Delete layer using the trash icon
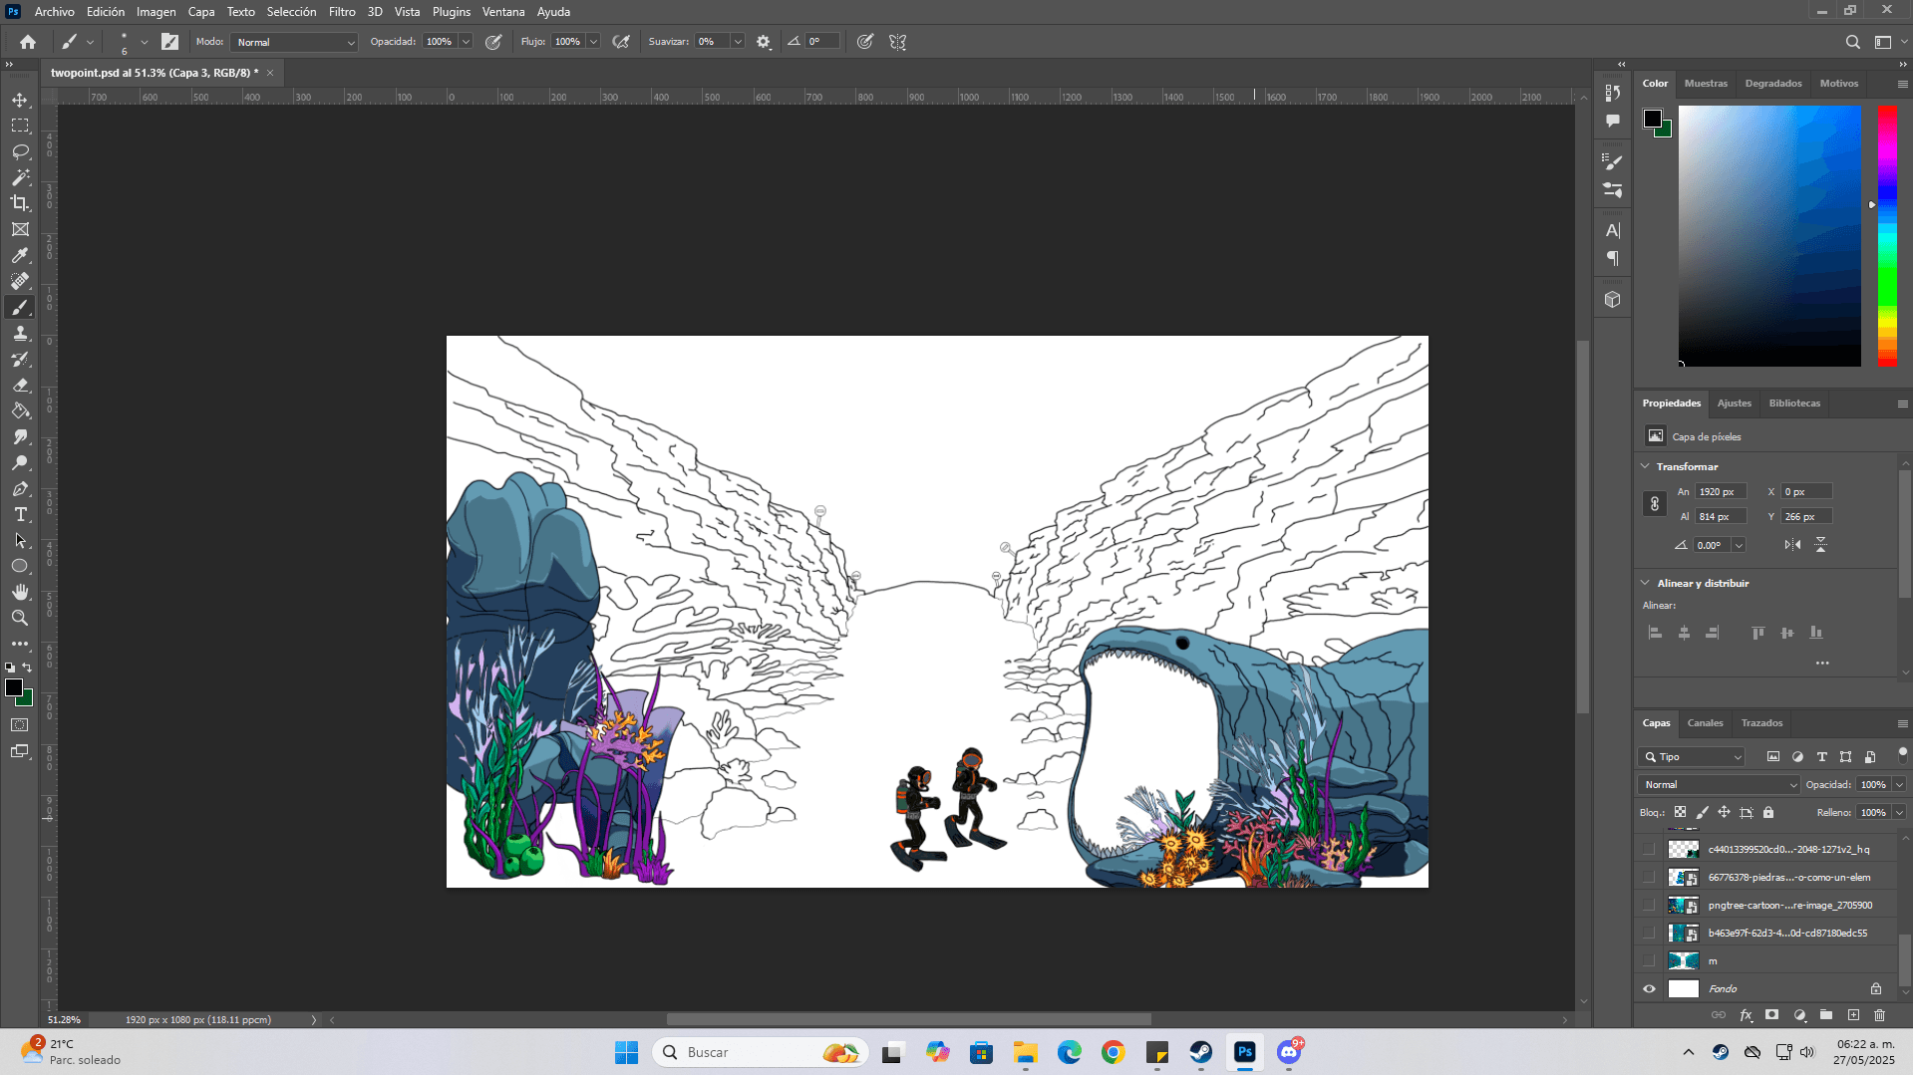 coord(1879,1015)
